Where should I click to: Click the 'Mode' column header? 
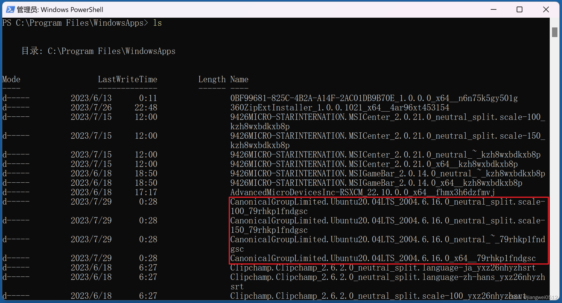[x=11, y=79]
